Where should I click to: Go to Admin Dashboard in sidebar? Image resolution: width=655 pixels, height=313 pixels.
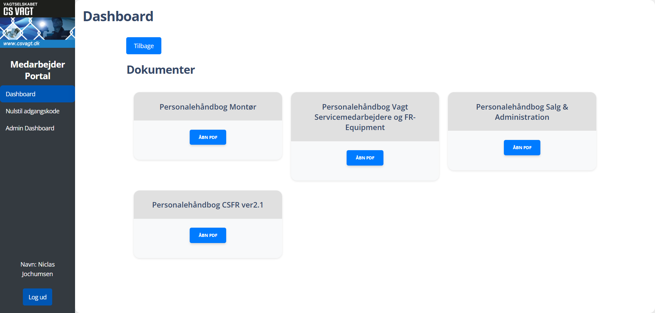(x=30, y=128)
